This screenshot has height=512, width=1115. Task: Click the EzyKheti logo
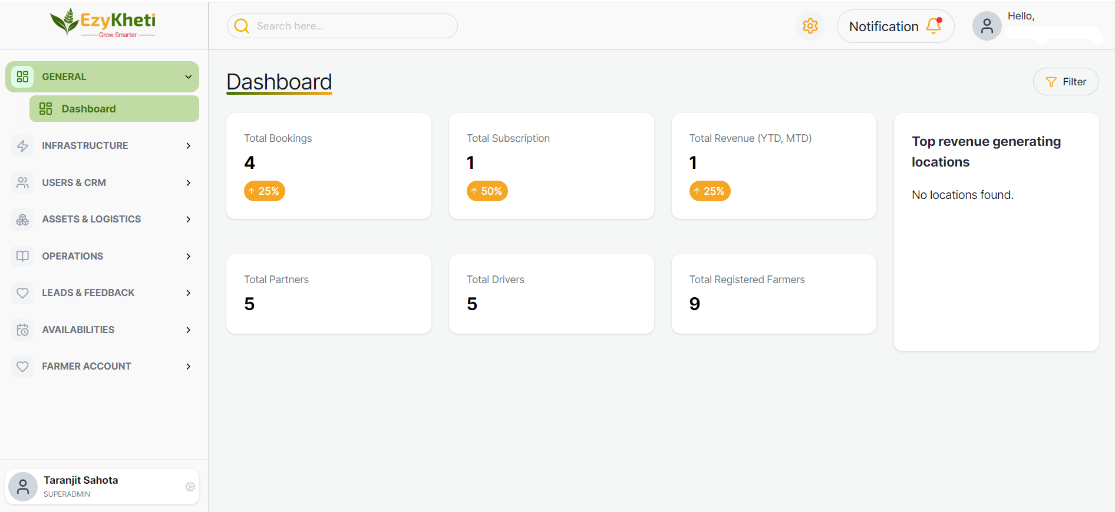[103, 24]
